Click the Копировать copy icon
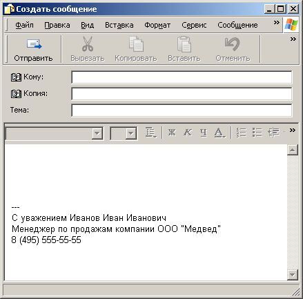 (x=136, y=44)
